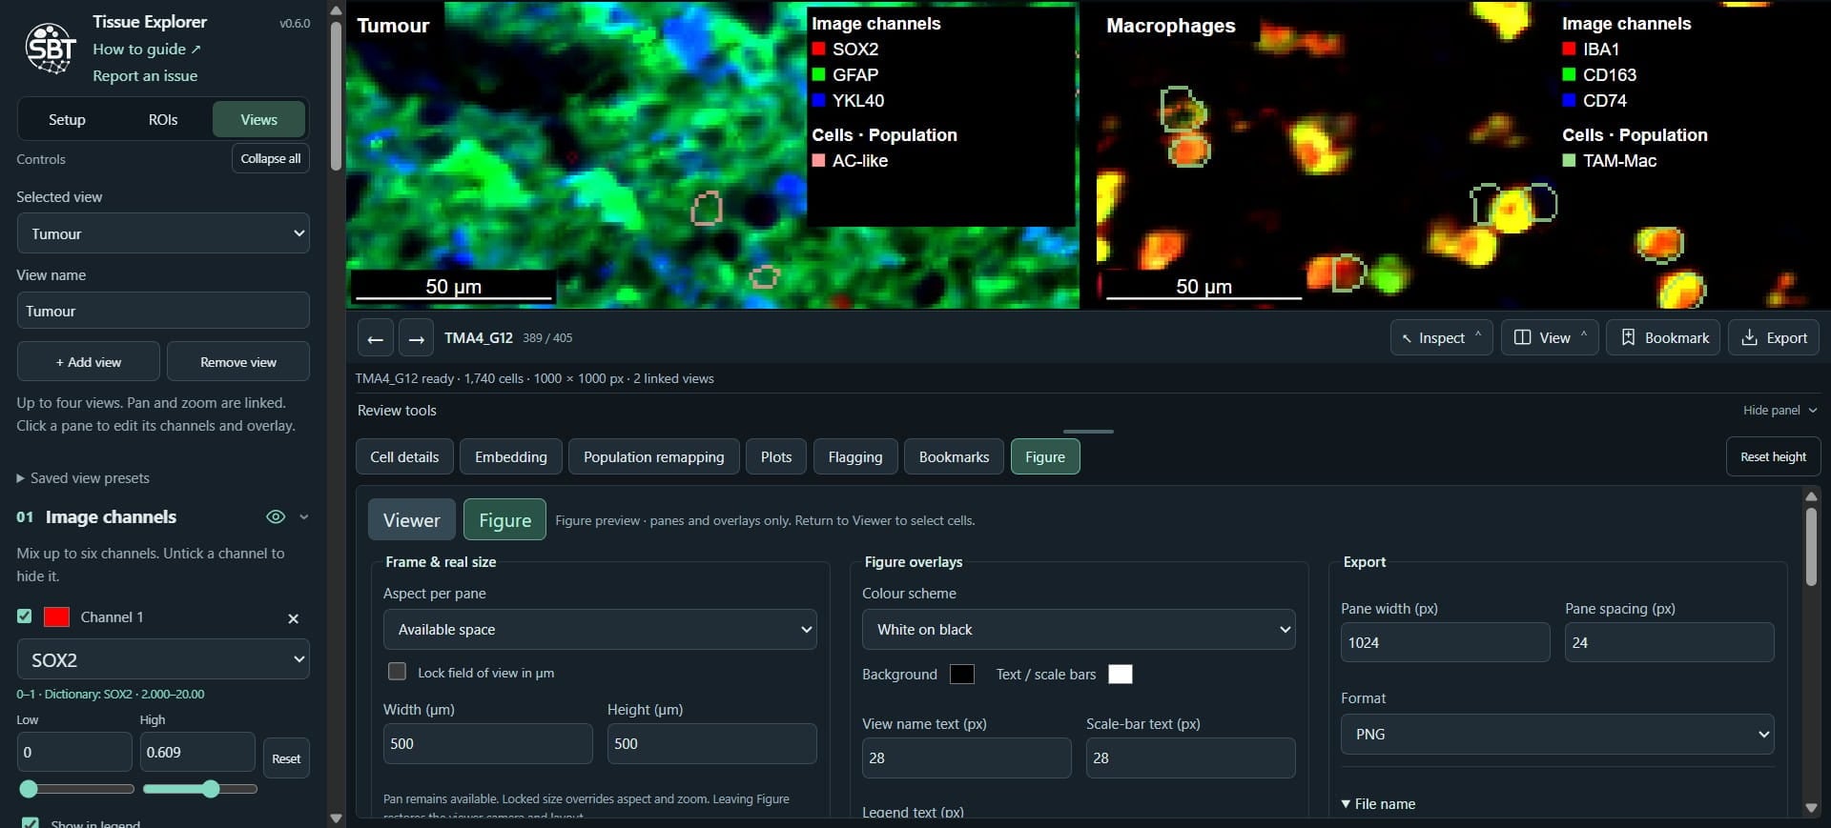Toggle Show in legend checkbox
The height and width of the screenshot is (828, 1831).
31,823
